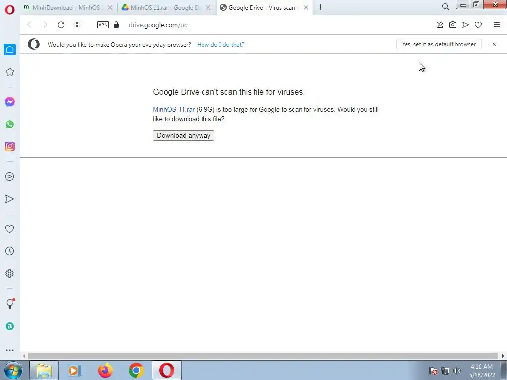This screenshot has height=380, width=507.
Task: Open the Opera menu logo
Action: pos(10,10)
